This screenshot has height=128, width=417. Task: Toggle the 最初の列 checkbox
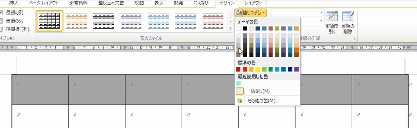[x=1, y=13]
